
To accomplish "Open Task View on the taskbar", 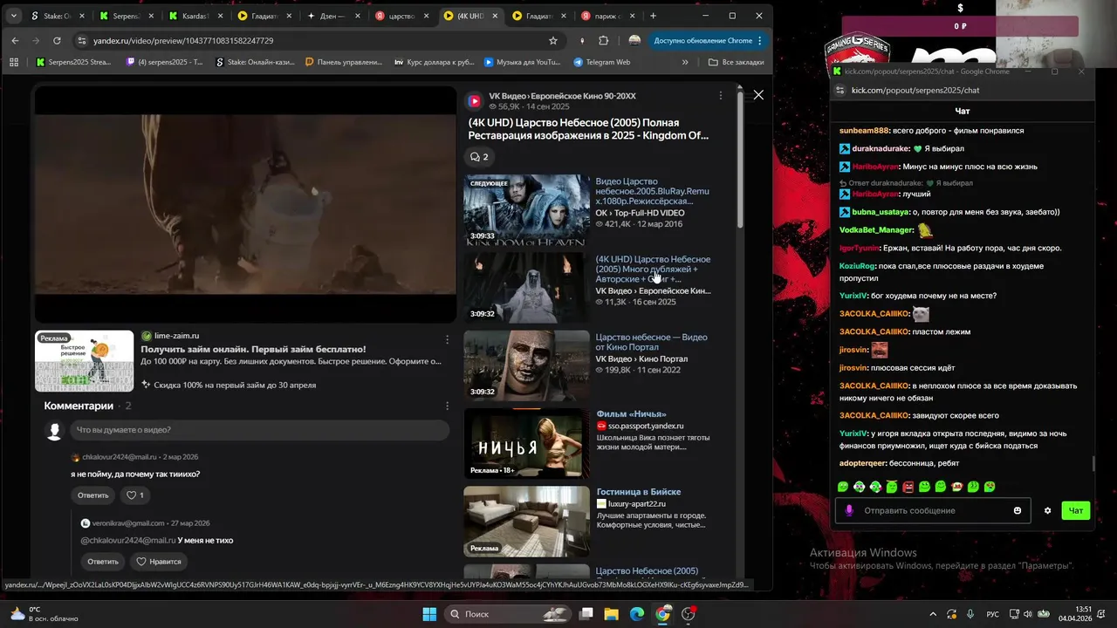I will click(x=586, y=614).
